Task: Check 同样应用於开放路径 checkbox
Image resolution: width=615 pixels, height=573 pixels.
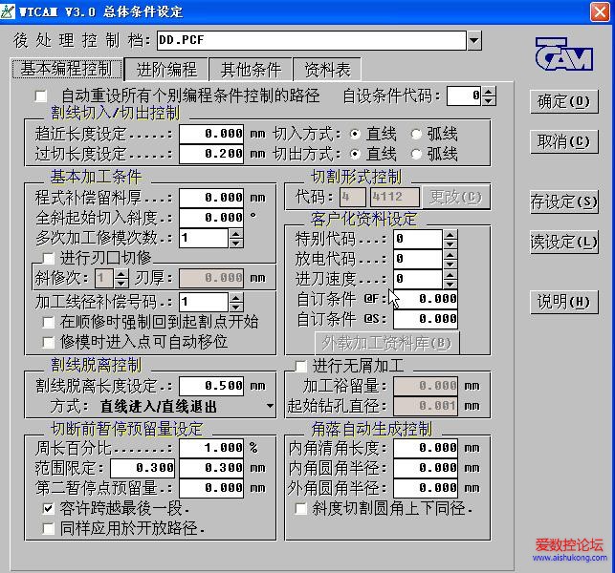Action: (x=48, y=529)
